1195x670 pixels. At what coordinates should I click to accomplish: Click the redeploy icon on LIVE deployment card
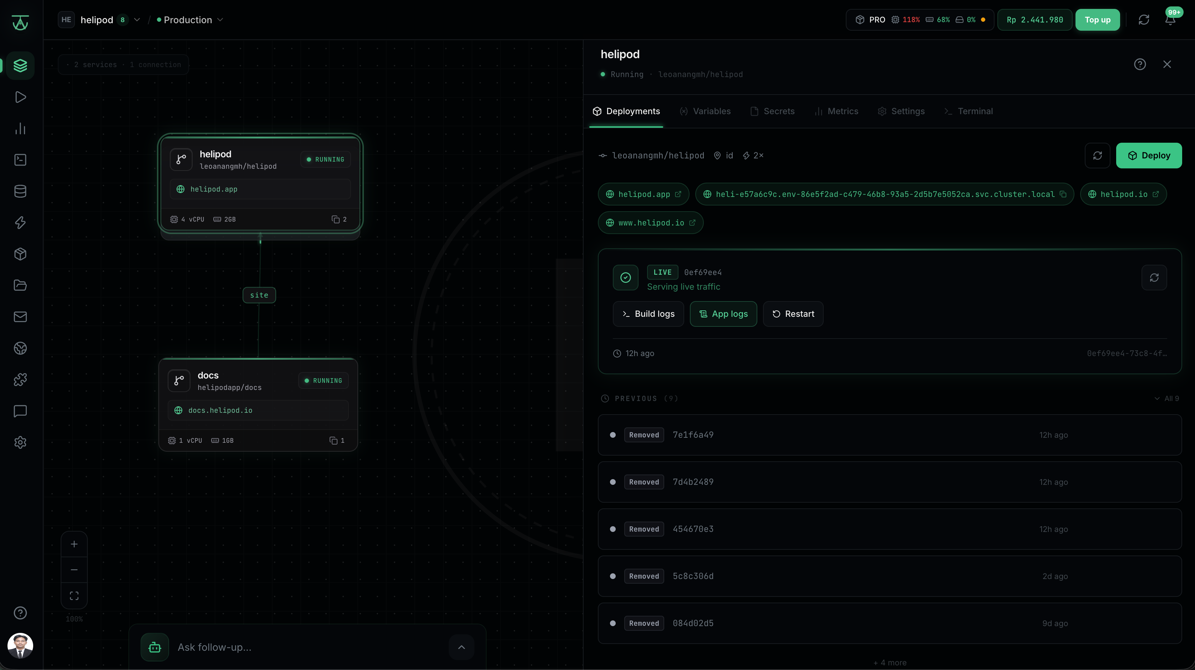[x=1154, y=278]
